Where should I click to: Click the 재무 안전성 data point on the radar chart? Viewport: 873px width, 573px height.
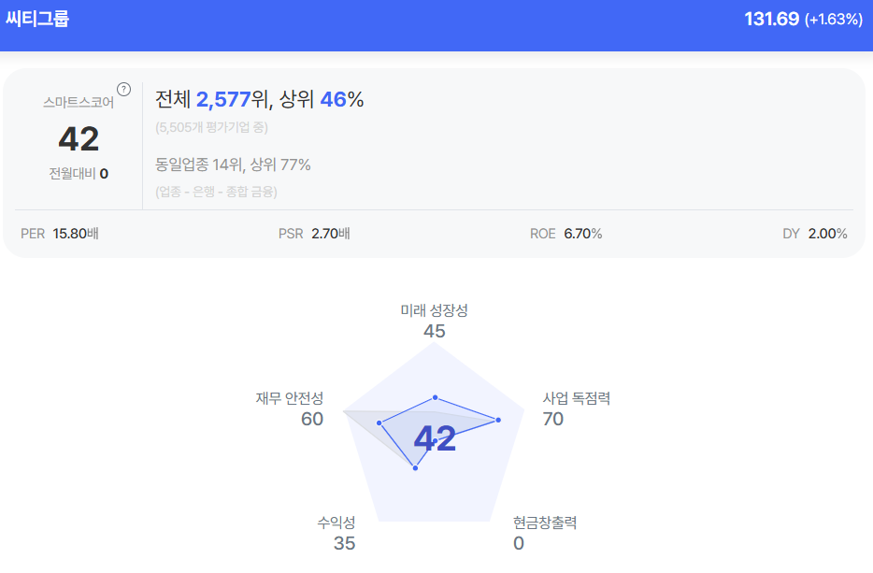click(x=379, y=423)
